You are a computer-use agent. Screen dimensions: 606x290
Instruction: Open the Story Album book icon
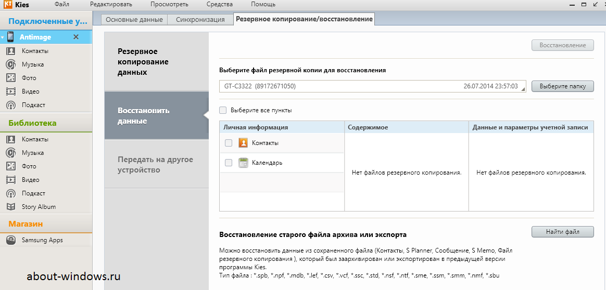pos(11,207)
